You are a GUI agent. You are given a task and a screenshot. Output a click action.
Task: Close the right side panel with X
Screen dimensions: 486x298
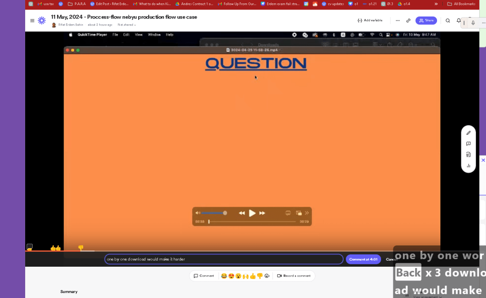tap(483, 160)
